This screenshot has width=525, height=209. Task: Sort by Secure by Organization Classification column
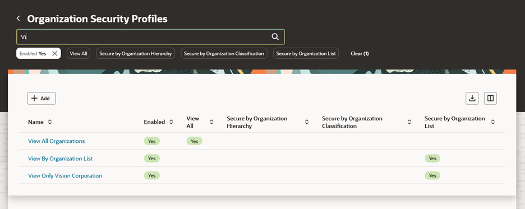coord(409,122)
